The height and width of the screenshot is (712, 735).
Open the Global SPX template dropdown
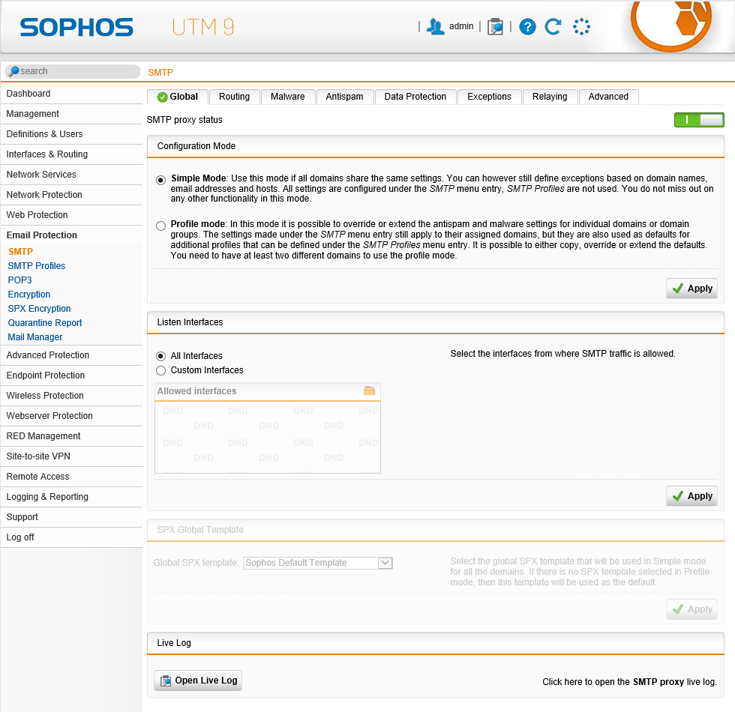[318, 563]
